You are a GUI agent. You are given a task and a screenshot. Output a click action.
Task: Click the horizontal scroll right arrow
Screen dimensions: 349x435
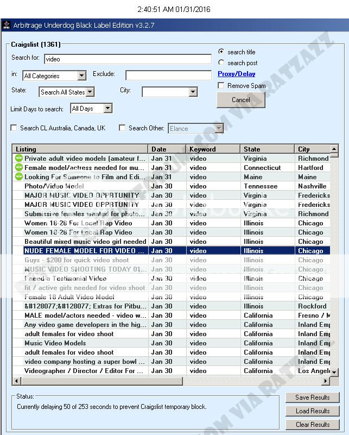pyautogui.click(x=326, y=381)
